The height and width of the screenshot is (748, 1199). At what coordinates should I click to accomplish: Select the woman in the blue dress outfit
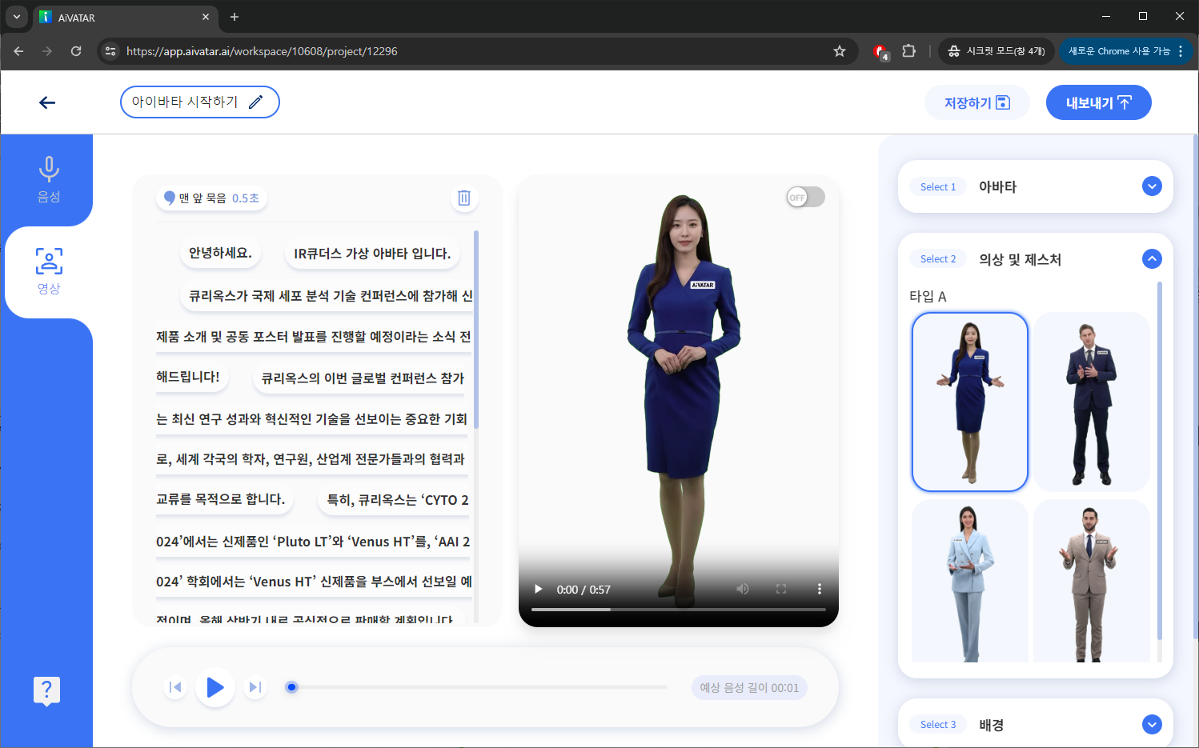point(970,402)
